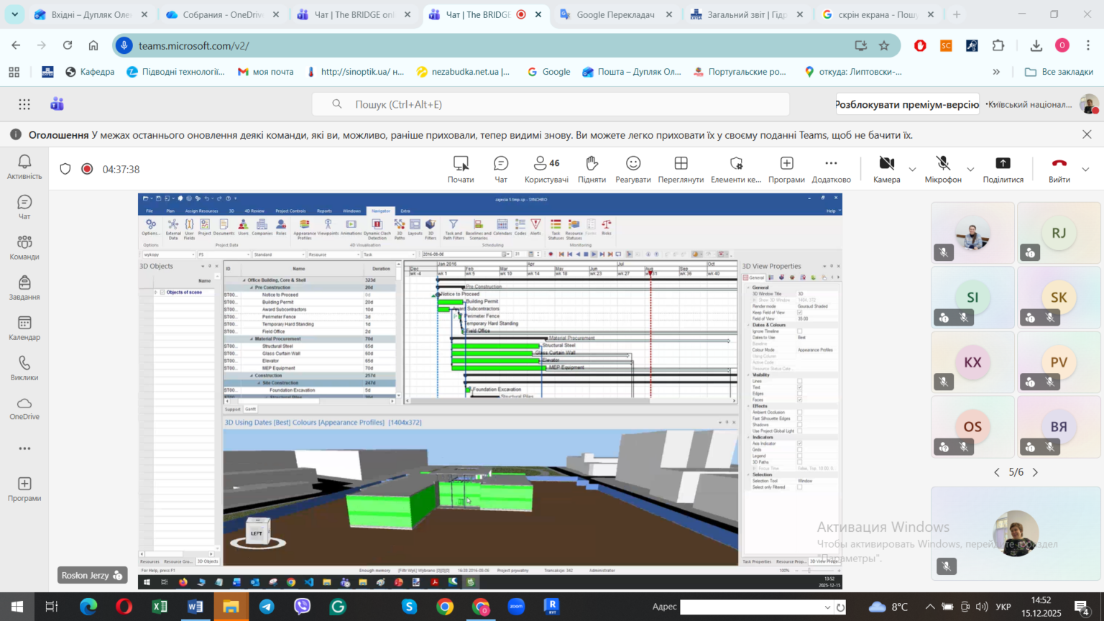Open Реагувати reactions menu

[x=632, y=169]
